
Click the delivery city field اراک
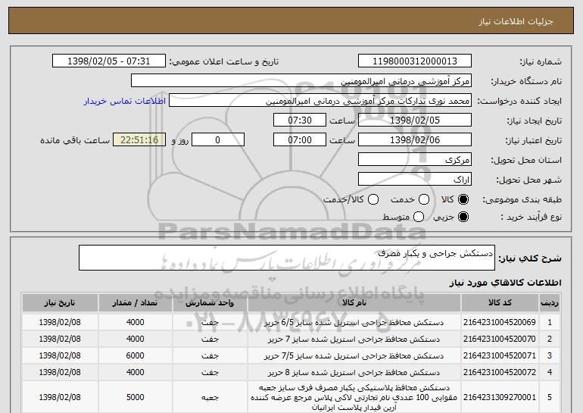coord(415,180)
